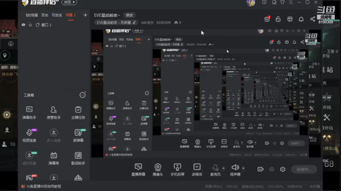Add a new scene with the plus button
341x191 pixels.
tap(85, 15)
